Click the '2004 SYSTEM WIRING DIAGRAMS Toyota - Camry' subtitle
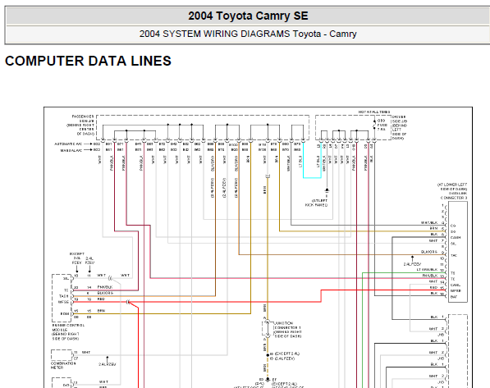This screenshot has height=388, width=490. coord(248,34)
